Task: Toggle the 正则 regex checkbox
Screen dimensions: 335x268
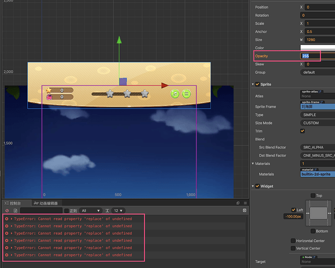Action: coord(67,211)
